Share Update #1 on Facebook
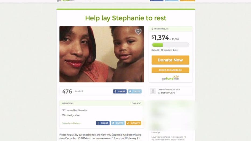 point(103,123)
